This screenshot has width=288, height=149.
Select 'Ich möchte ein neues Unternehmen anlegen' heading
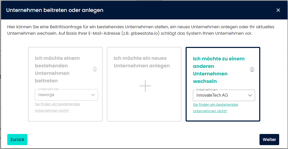point(142,62)
